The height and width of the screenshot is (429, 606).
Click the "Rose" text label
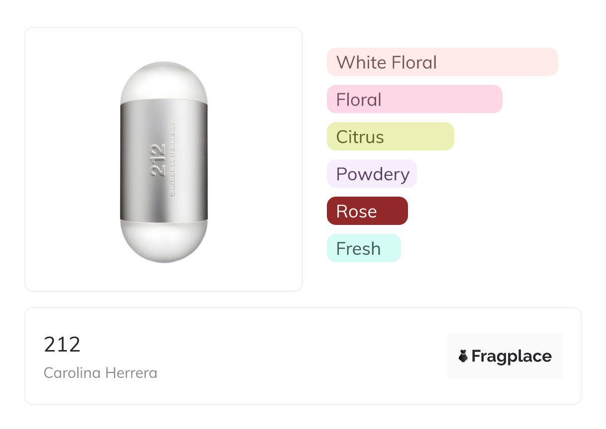356,212
